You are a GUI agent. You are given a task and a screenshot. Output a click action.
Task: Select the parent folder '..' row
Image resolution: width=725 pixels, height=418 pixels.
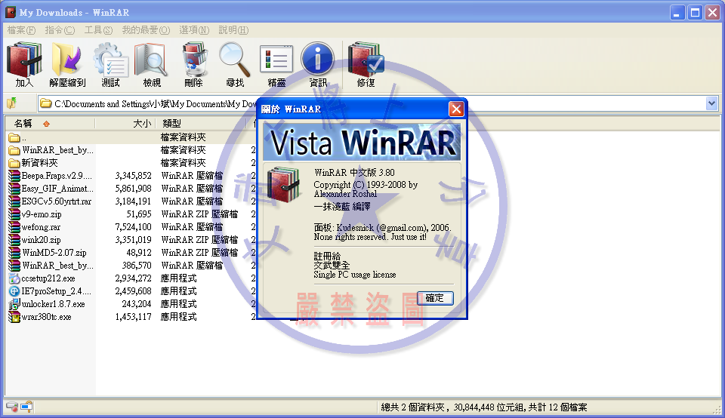pyautogui.click(x=129, y=137)
